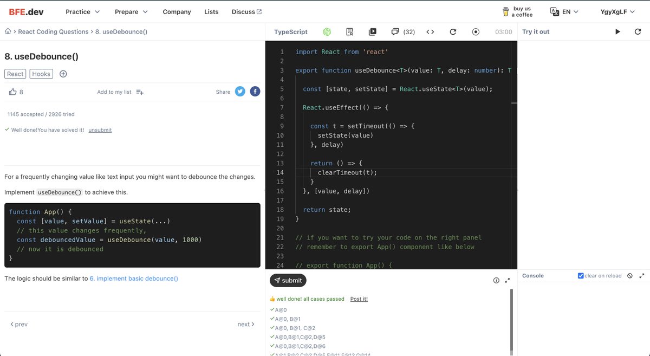Clear console with the block icon
The width and height of the screenshot is (650, 356).
coord(629,275)
